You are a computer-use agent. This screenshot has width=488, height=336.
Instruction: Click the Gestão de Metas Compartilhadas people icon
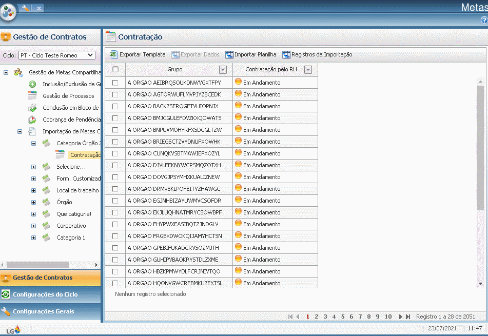[x=18, y=72]
